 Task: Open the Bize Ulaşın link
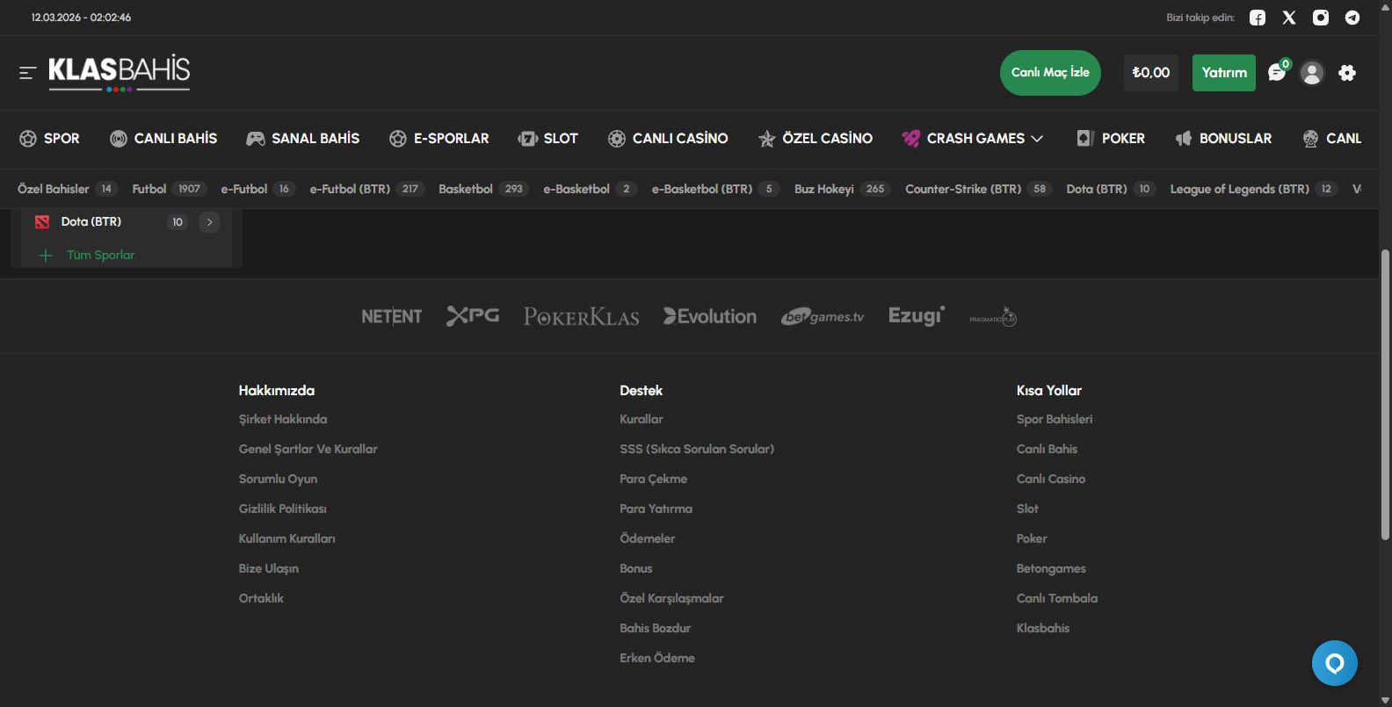tap(269, 569)
